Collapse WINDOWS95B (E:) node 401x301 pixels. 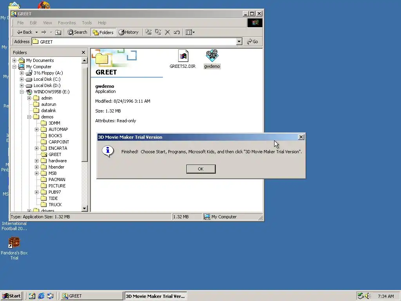[x=22, y=92]
